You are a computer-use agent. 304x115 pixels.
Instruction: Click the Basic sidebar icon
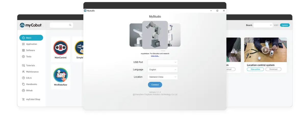click(23, 38)
